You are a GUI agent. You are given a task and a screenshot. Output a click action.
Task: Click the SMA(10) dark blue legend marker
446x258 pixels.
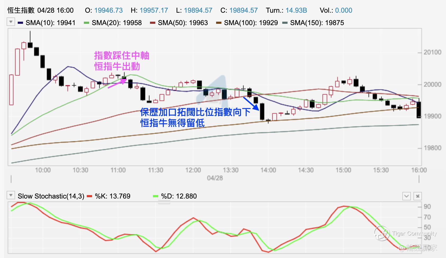pyautogui.click(x=21, y=23)
